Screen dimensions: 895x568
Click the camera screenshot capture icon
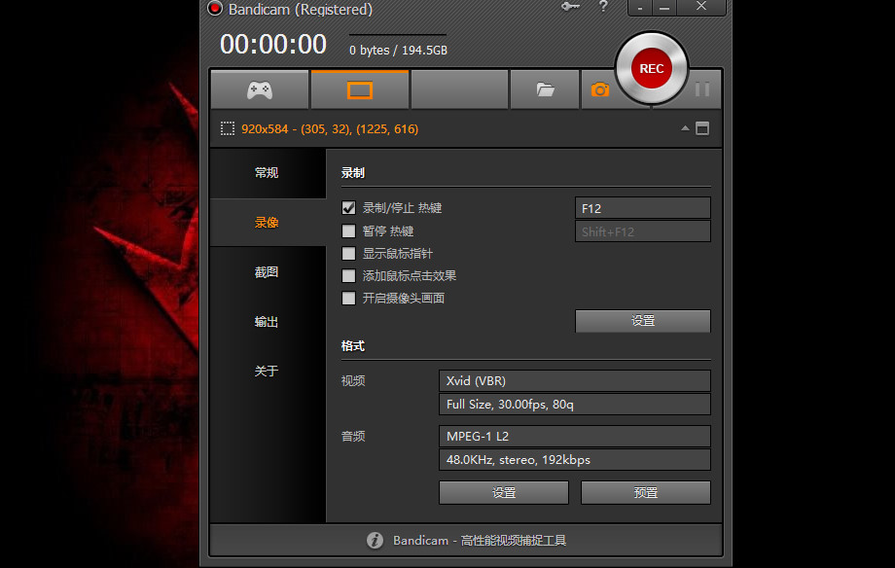(599, 90)
